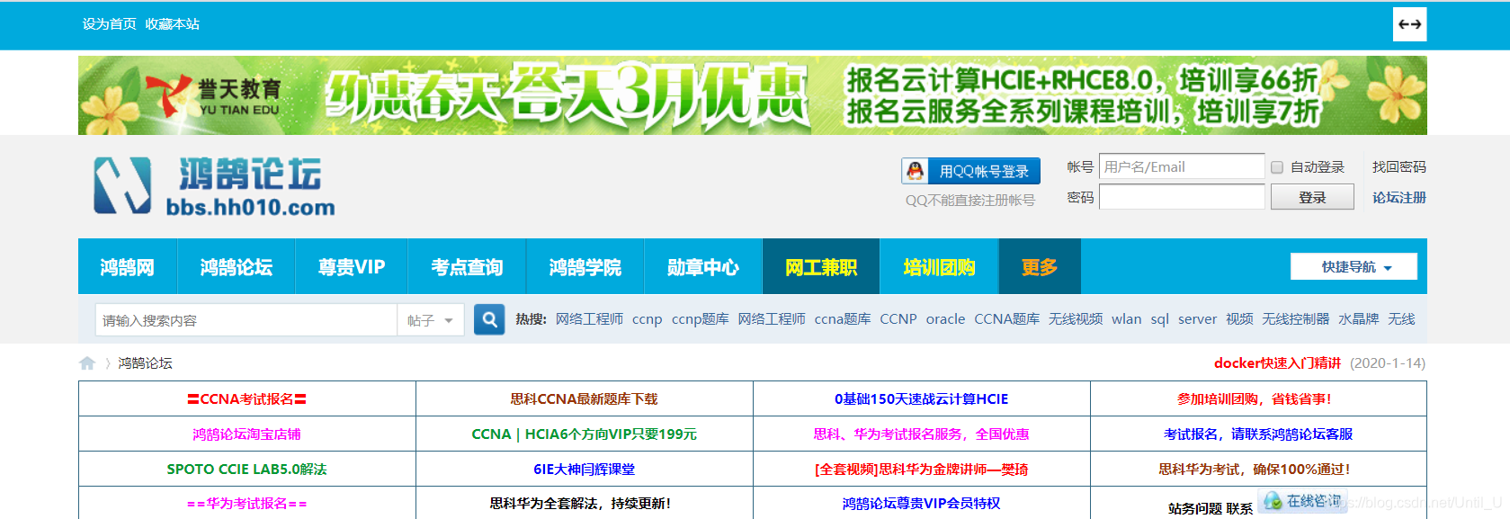Image resolution: width=1510 pixels, height=519 pixels.
Task: Open the 勋章中心 nav tab
Action: click(702, 267)
